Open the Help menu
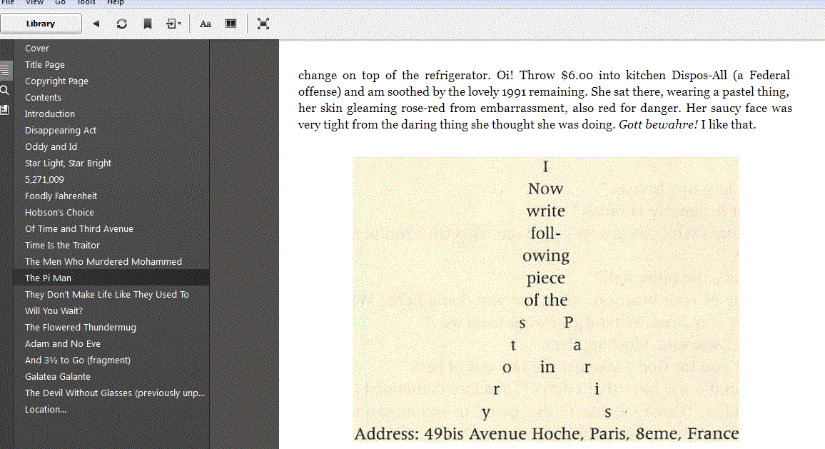The image size is (825, 449). pyautogui.click(x=115, y=3)
